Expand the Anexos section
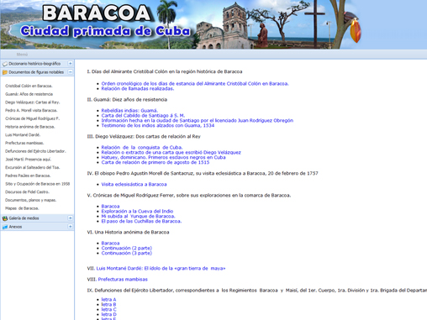The width and height of the screenshot is (427, 320). (x=70, y=227)
